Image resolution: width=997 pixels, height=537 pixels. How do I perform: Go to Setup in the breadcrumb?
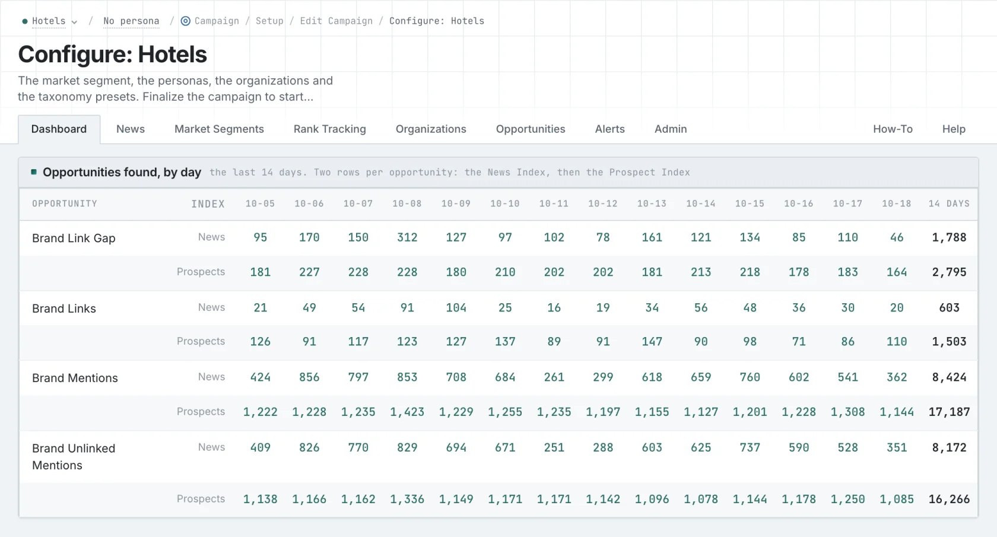point(269,21)
